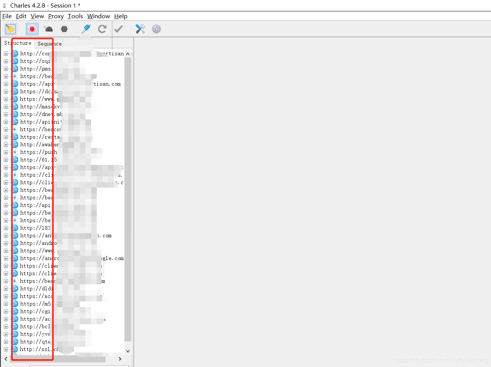This screenshot has width=491, height=367.
Task: Click the Validate checkmark icon
Action: tap(119, 29)
